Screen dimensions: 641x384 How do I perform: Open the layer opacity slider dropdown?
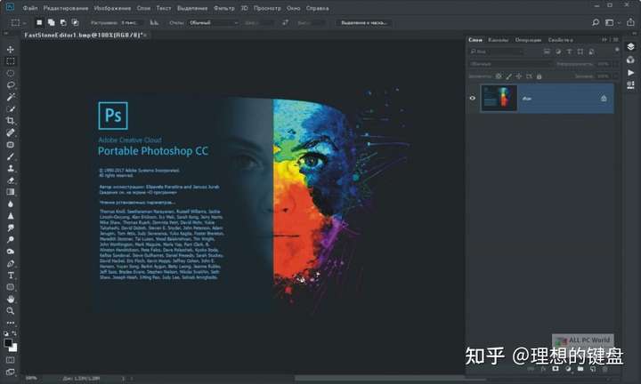coord(615,64)
